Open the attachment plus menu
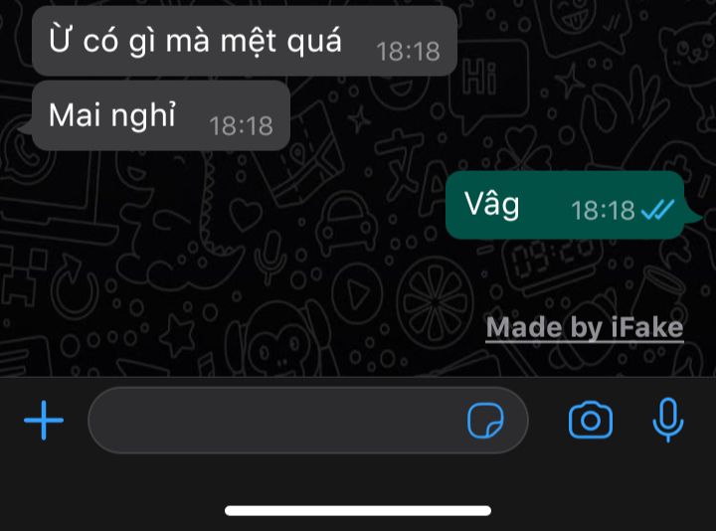Viewport: 716px width, 531px height. pos(44,420)
